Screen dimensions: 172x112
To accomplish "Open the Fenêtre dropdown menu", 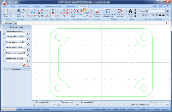I will [x=155, y=6].
